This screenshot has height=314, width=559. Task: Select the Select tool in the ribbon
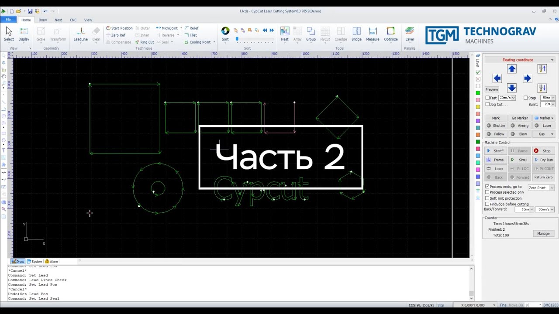pyautogui.click(x=9, y=34)
